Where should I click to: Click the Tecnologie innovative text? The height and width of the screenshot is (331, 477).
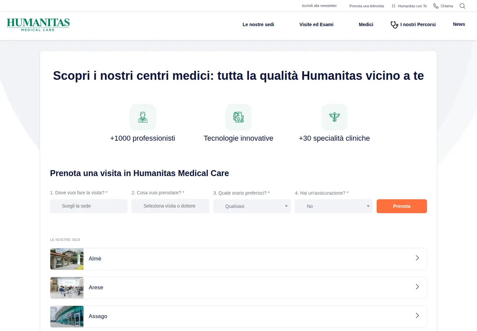click(x=238, y=138)
